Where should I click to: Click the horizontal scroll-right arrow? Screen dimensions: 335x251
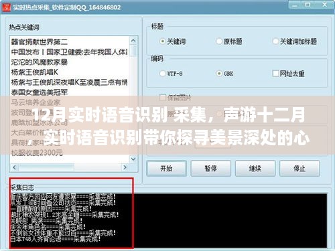[x=125, y=167]
